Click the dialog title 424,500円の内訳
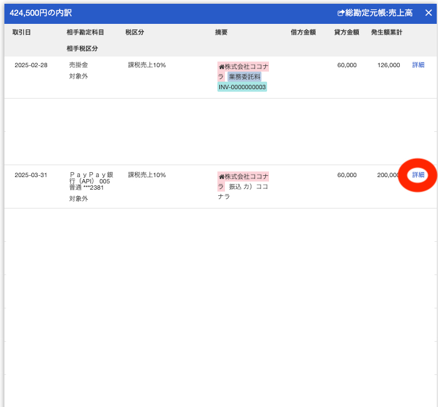The width and height of the screenshot is (438, 407). pyautogui.click(x=41, y=13)
